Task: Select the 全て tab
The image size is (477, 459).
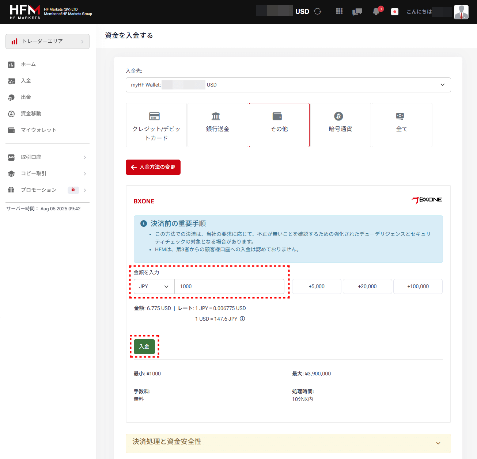Action: point(402,125)
